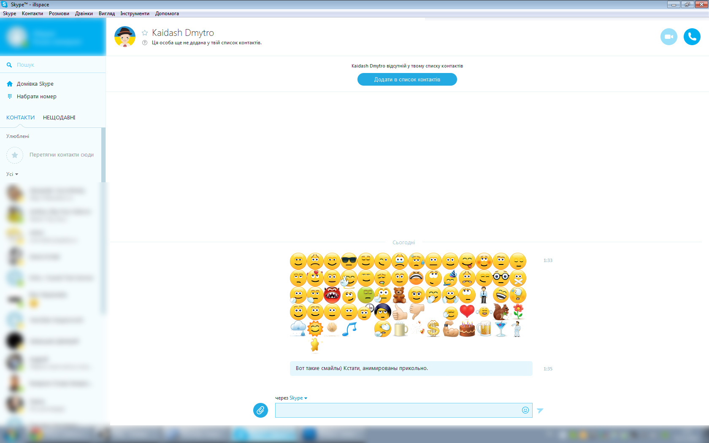Click the help question mark under contact name
Image resolution: width=709 pixels, height=443 pixels.
(x=145, y=43)
